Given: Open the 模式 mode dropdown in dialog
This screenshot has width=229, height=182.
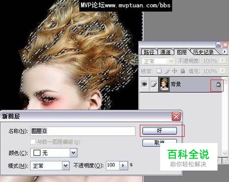Looking at the screenshot, I should pos(66,165).
